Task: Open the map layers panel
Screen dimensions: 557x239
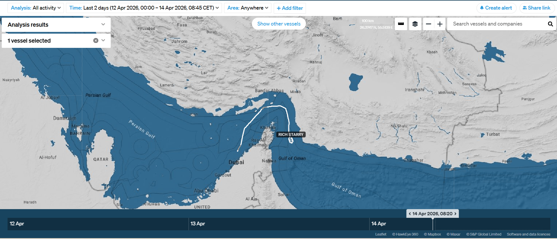Action: tap(415, 24)
